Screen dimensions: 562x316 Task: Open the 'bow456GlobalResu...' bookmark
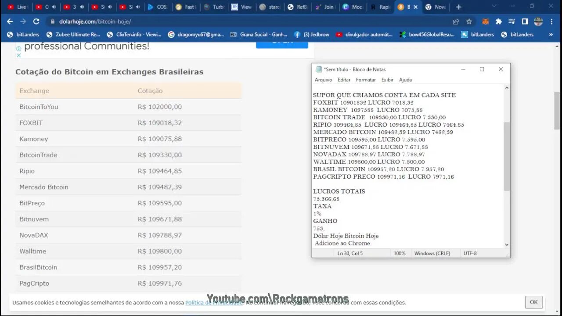(427, 34)
